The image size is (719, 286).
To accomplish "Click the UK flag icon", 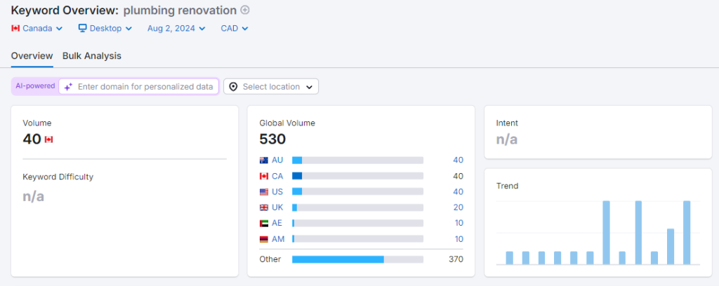I will 264,207.
